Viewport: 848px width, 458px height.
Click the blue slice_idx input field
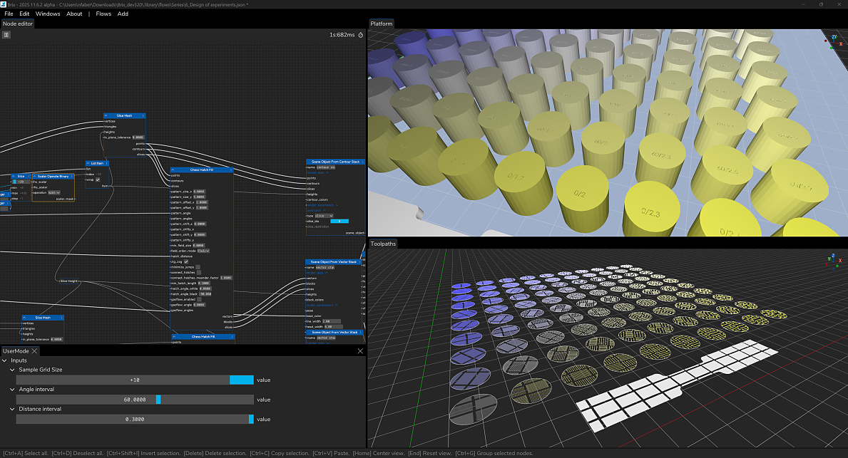click(339, 222)
